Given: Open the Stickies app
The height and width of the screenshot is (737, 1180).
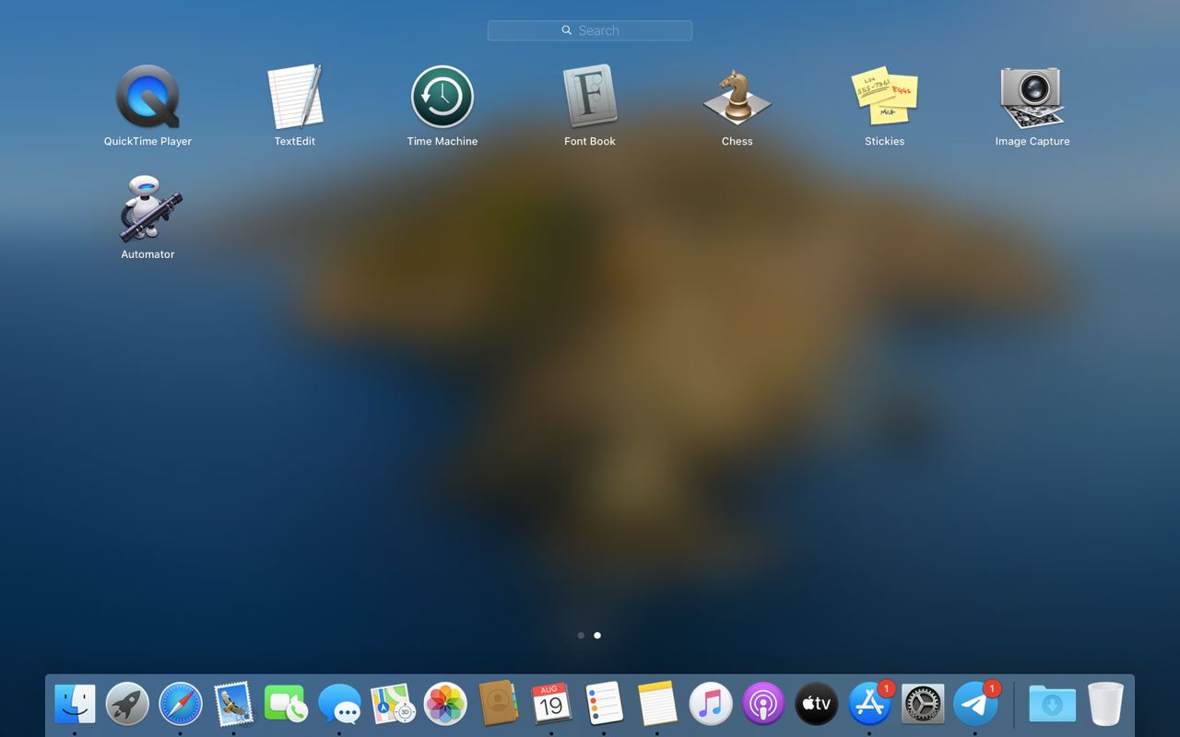Looking at the screenshot, I should point(885,97).
